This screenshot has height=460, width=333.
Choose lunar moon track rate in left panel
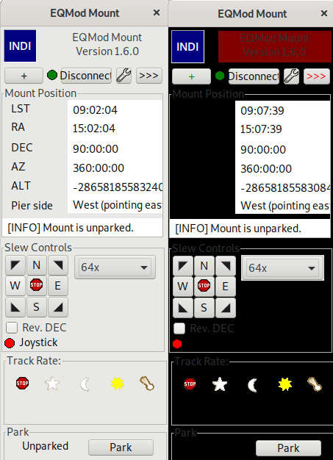coord(85,384)
